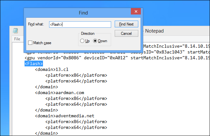Close the Find dialog

136,11
